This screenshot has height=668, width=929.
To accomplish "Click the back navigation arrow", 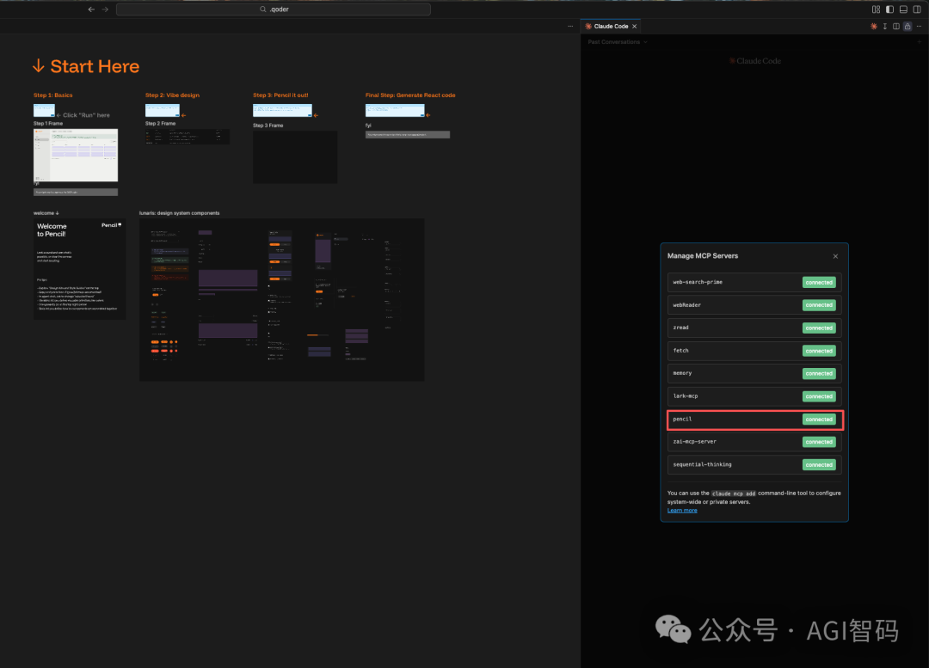I will point(91,9).
